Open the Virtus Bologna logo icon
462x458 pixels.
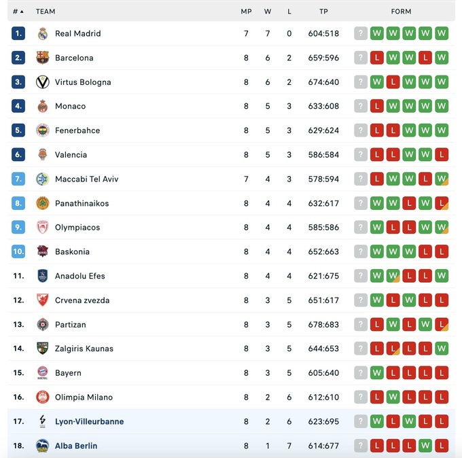[43, 82]
